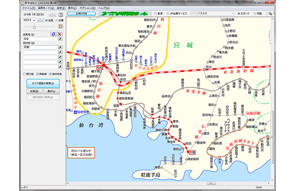Clear all stations with the red X icon

point(60,34)
